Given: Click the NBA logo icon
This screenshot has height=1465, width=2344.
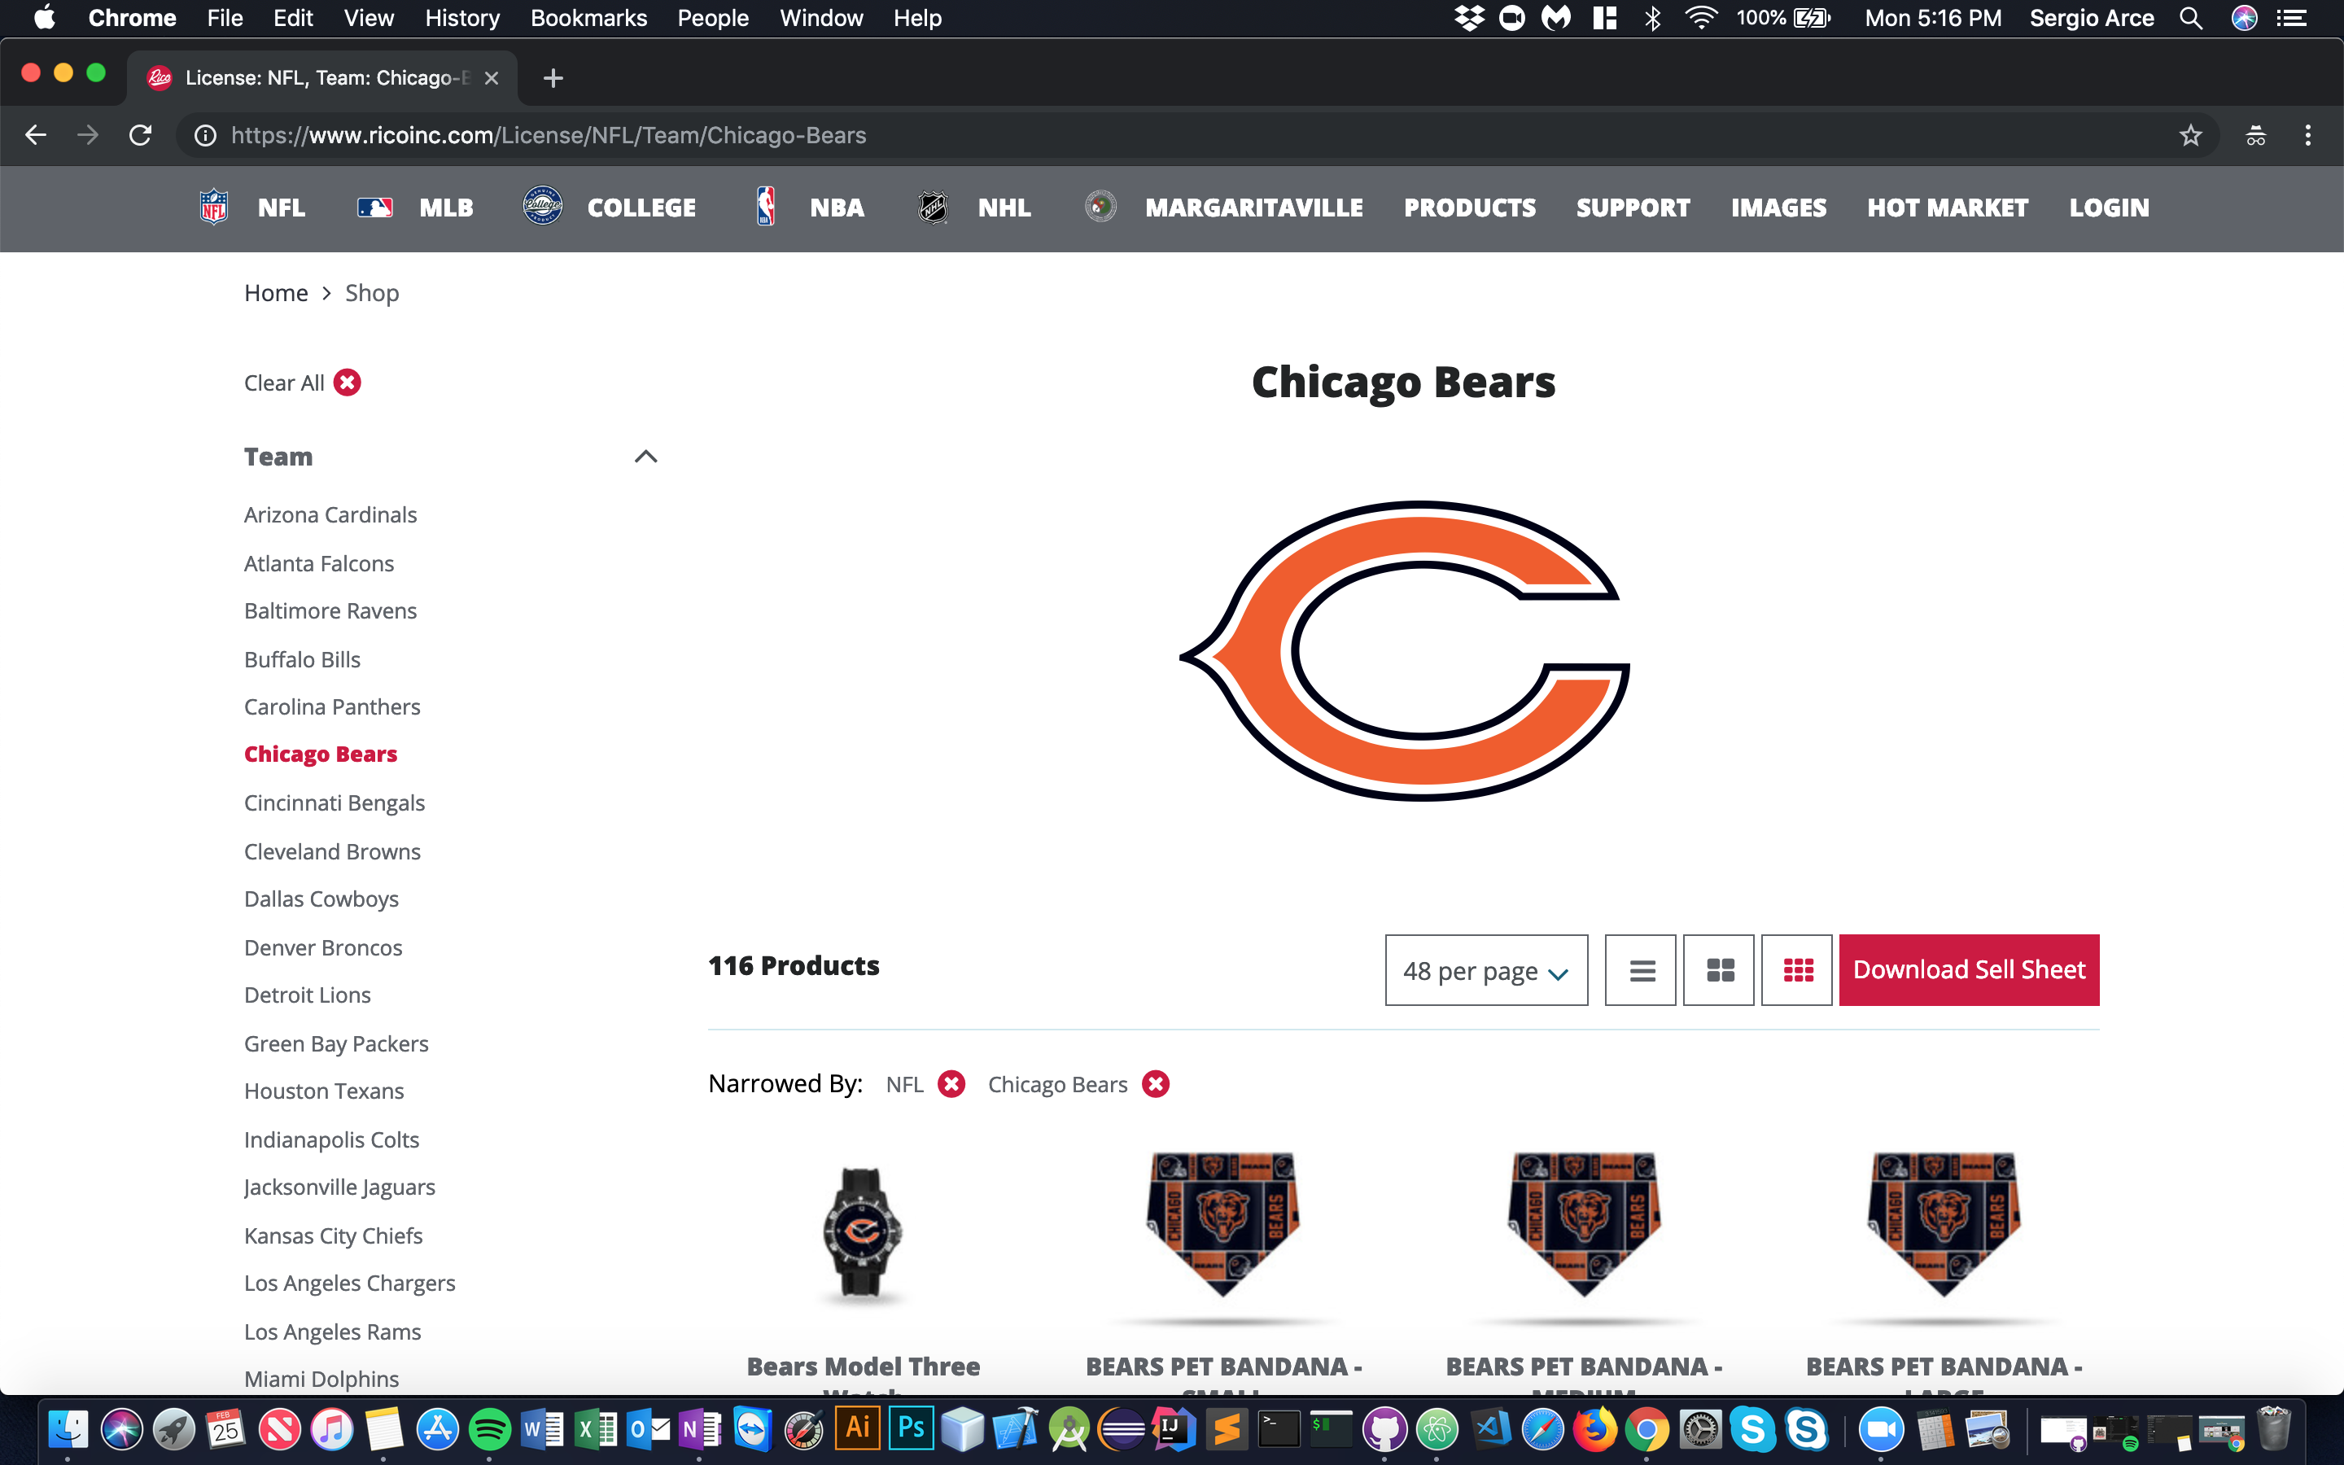Looking at the screenshot, I should [765, 208].
